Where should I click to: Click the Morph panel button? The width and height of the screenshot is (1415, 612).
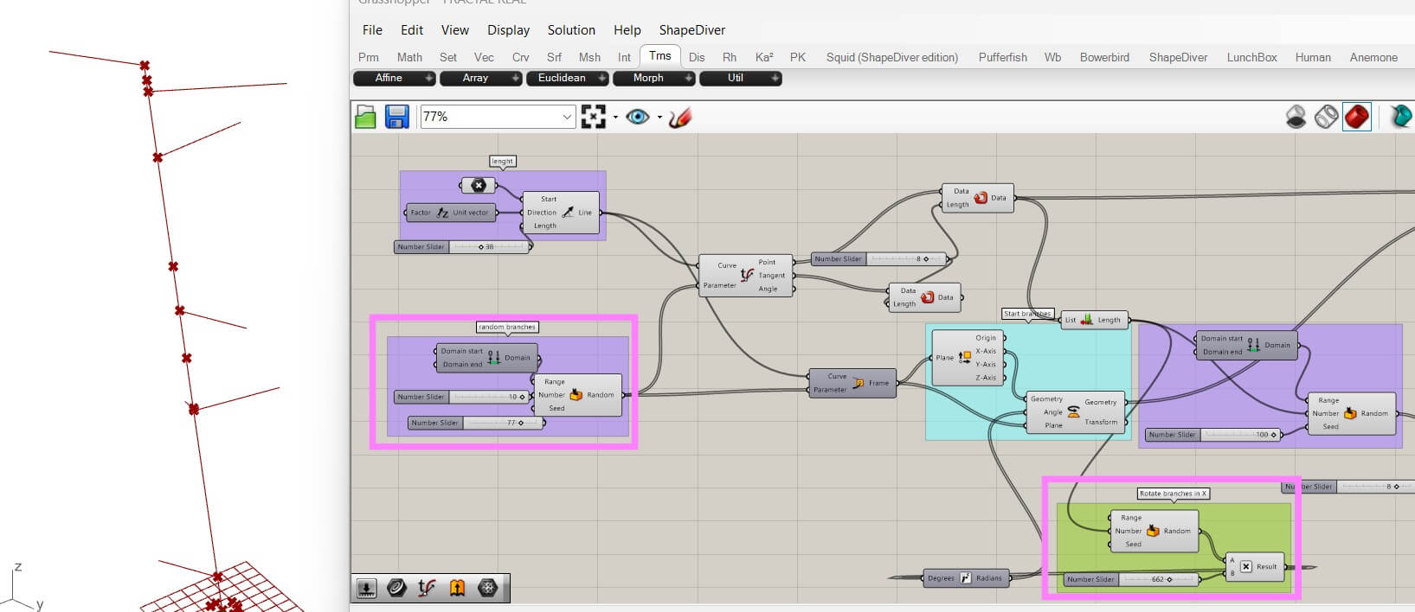click(x=653, y=78)
